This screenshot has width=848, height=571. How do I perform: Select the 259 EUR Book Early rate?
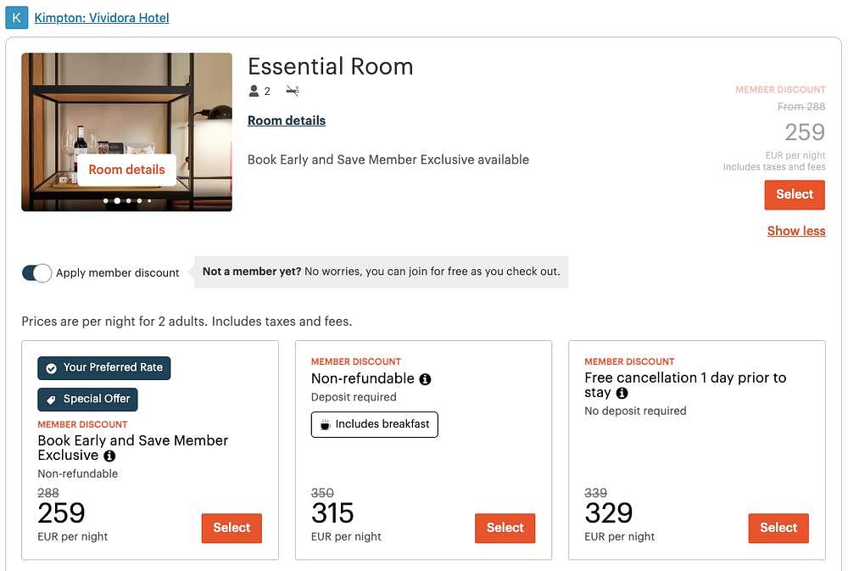pyautogui.click(x=232, y=529)
